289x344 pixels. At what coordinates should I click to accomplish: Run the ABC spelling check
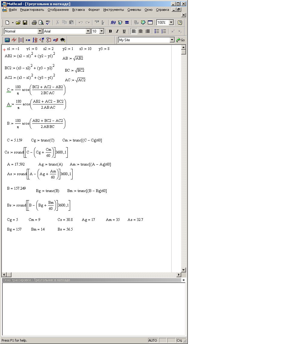point(48,22)
